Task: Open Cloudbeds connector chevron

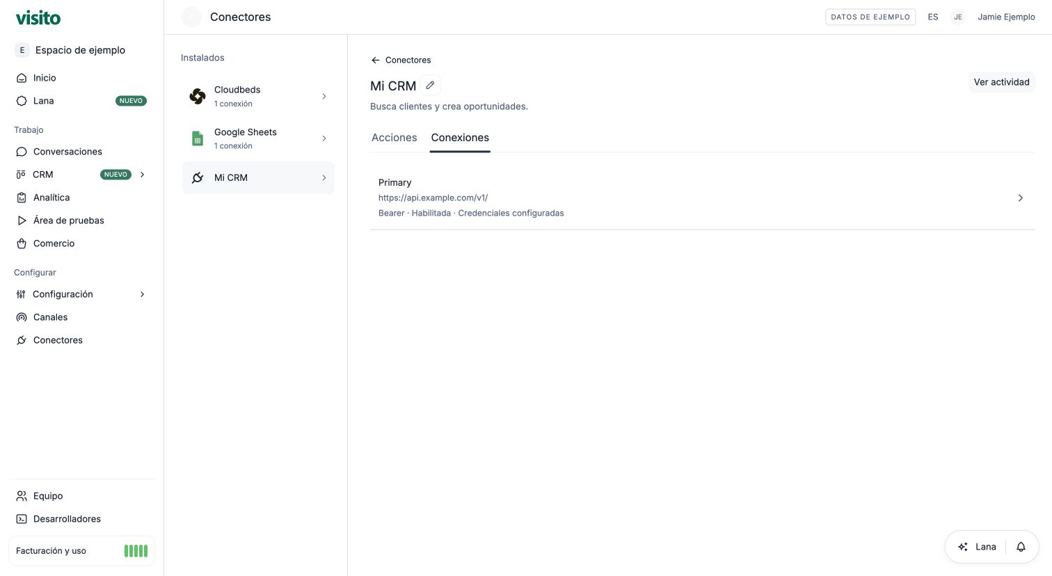Action: (324, 96)
